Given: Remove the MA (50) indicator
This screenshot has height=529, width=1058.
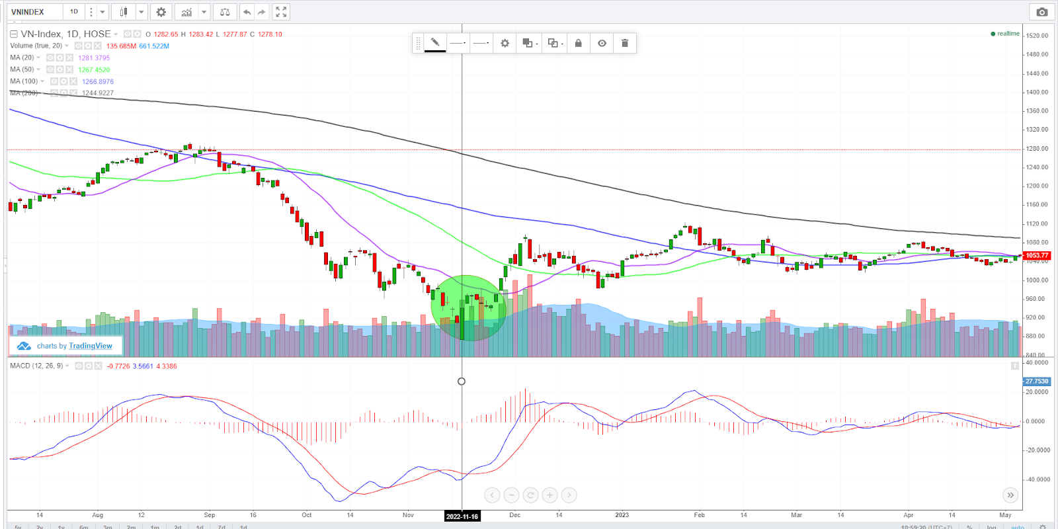Looking at the screenshot, I should pyautogui.click(x=69, y=69).
